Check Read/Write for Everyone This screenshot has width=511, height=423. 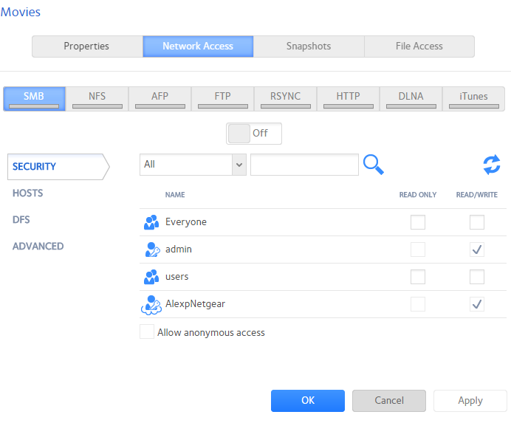[x=477, y=222]
